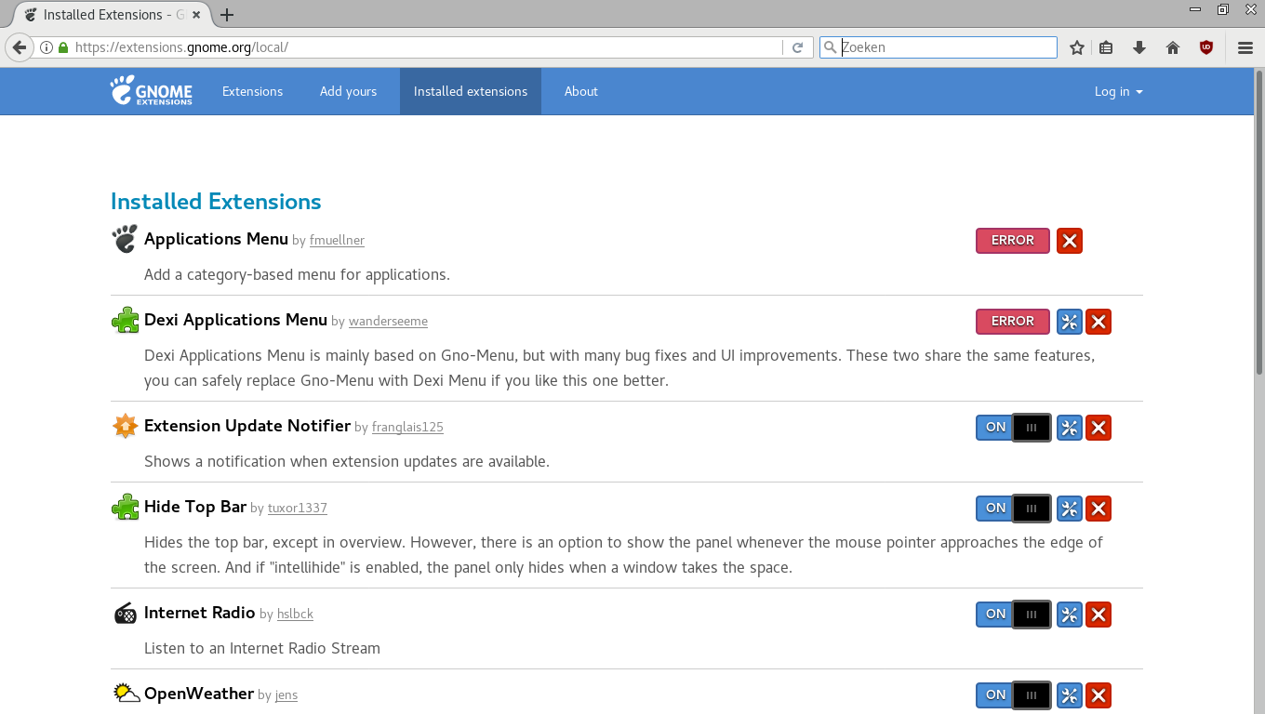Remove the Applications Menu extension
The height and width of the screenshot is (714, 1265).
[1070, 241]
